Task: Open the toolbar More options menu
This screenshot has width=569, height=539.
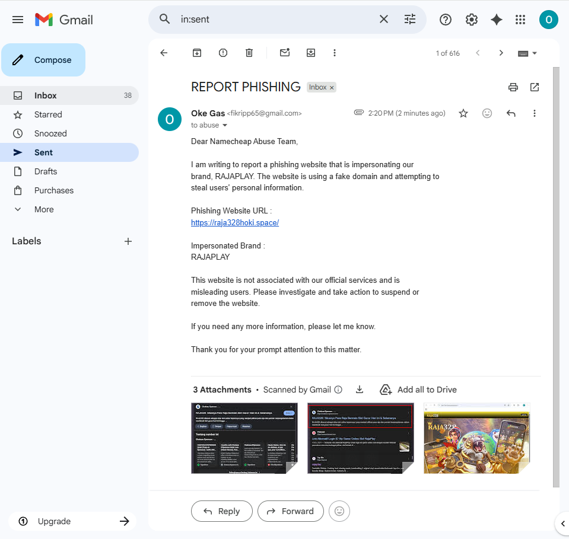Action: 335,53
